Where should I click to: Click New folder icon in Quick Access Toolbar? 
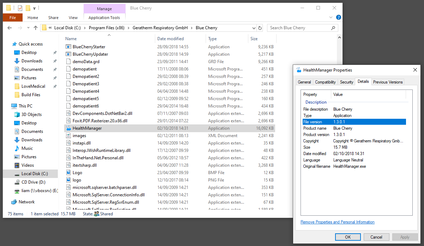pos(28,8)
